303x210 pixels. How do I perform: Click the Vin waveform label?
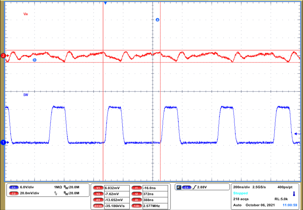(25, 14)
